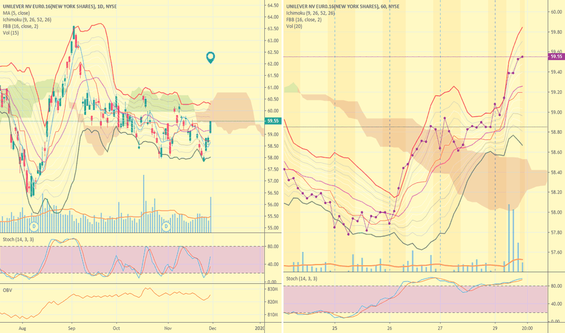Click the green 59.55 price tag on daily axis
Viewport: 565px width, 333px height.
tap(273, 121)
